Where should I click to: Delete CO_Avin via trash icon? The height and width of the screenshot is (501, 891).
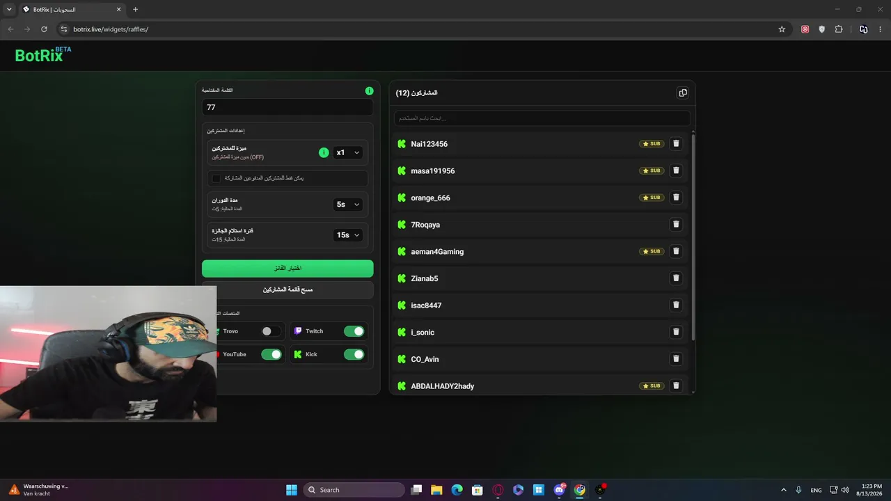click(x=675, y=359)
